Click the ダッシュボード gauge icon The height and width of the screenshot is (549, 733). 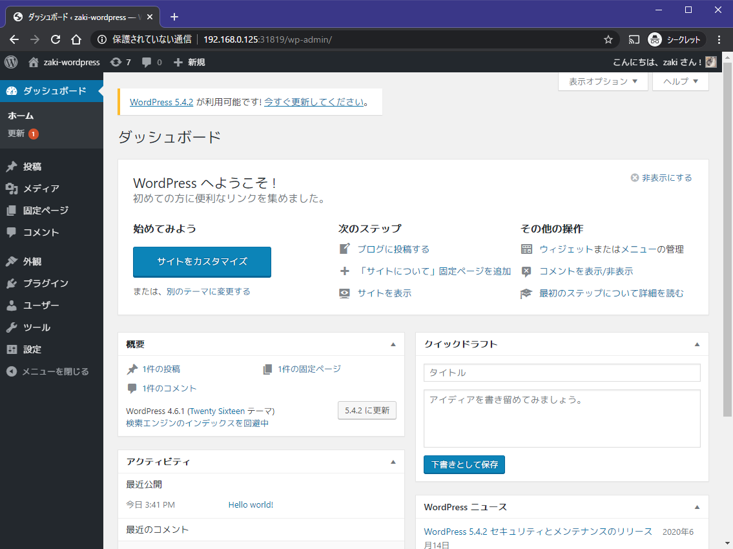pos(12,90)
